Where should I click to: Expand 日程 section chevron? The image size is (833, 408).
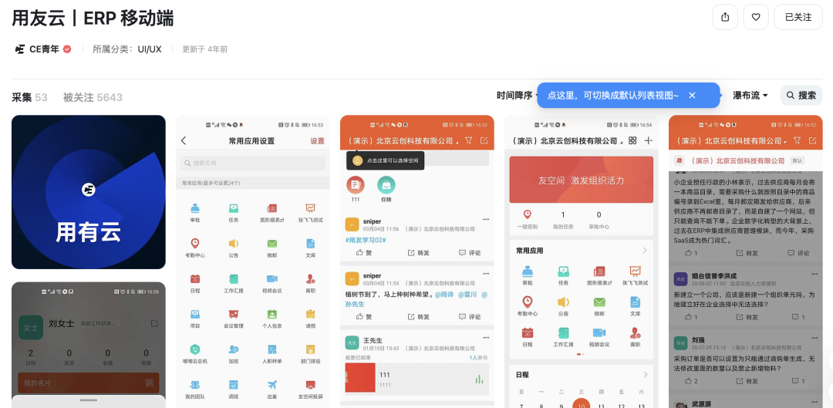[x=645, y=375]
